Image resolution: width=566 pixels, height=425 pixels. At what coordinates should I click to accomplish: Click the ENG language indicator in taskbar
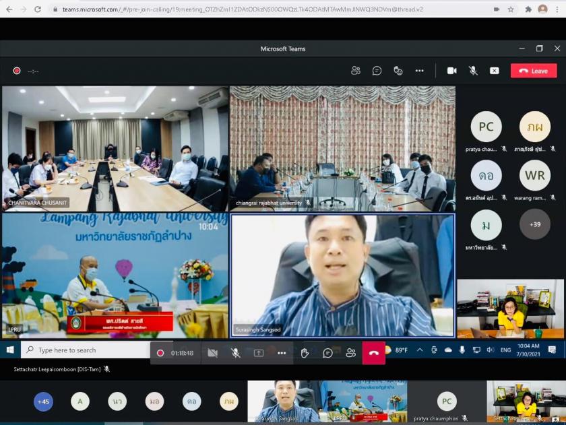506,350
